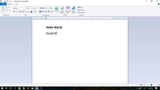The width and height of the screenshot is (160, 90).
Task: Collapse the ribbon with the caret arrow
Action: 156,4
